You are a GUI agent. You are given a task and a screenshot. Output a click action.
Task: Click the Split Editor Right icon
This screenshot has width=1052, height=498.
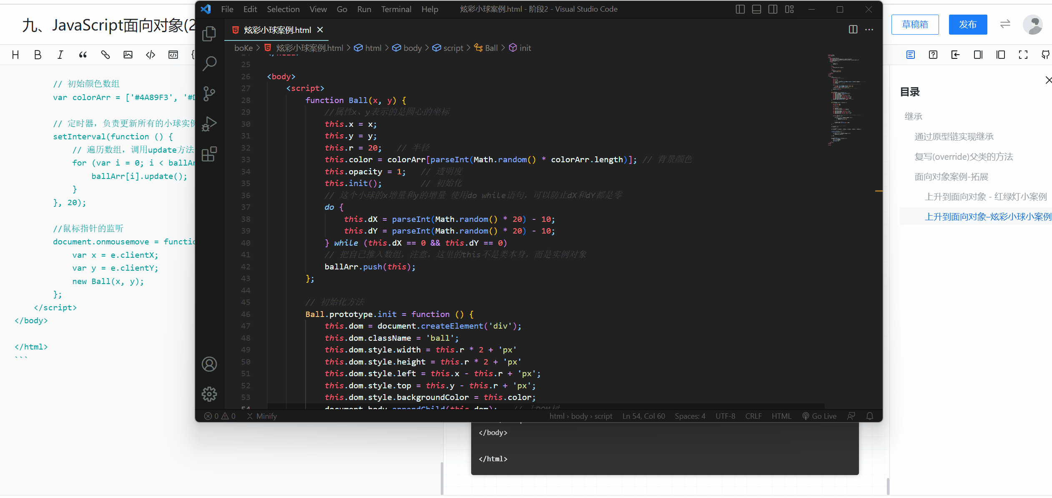point(853,30)
